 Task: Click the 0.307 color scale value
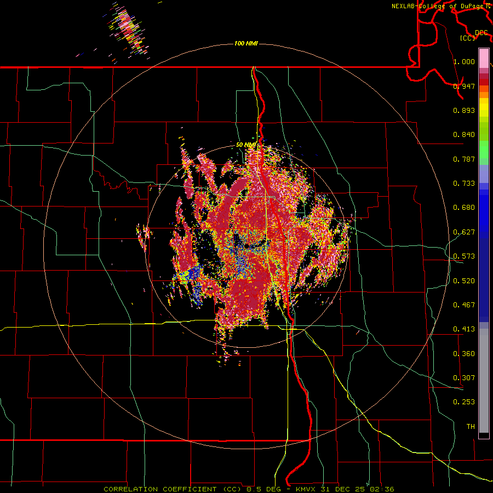464,378
